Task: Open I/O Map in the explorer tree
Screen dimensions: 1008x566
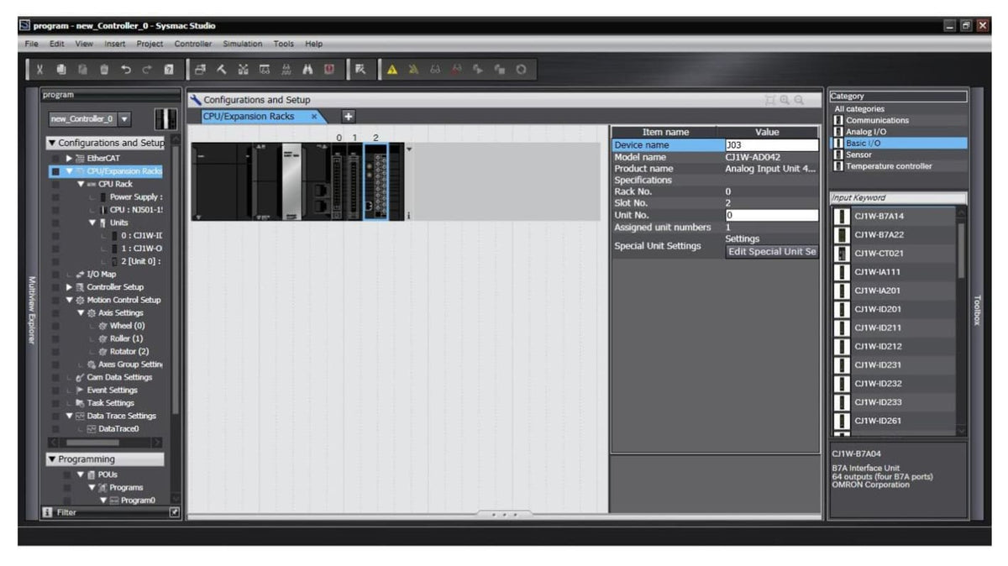Action: coord(101,274)
